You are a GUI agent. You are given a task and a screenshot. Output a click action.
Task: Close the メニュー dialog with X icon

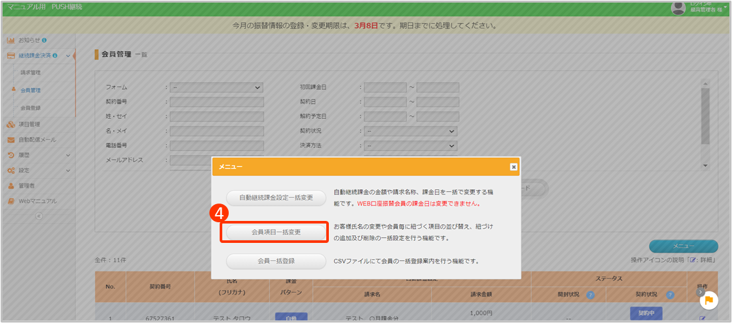(514, 167)
